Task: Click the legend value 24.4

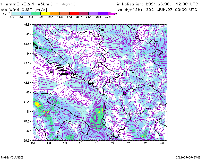Action: [x=89, y=17]
